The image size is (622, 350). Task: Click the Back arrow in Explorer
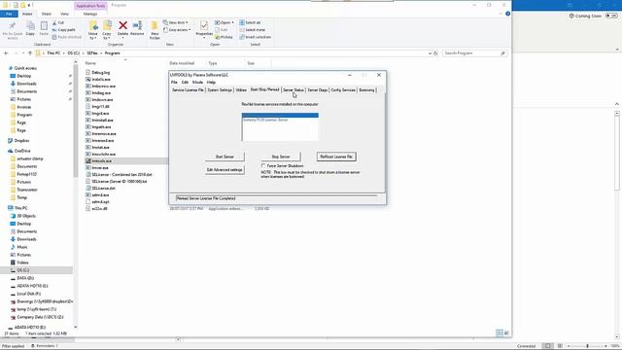click(x=6, y=52)
